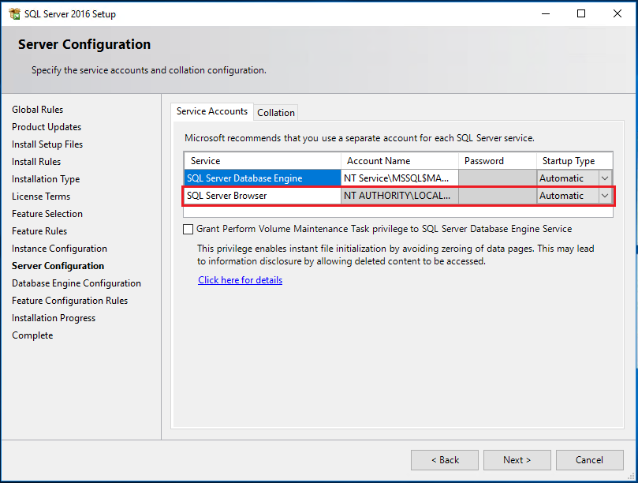Click the SQL Server Setup title bar icon
Viewport: 638px width, 483px height.
click(14, 13)
